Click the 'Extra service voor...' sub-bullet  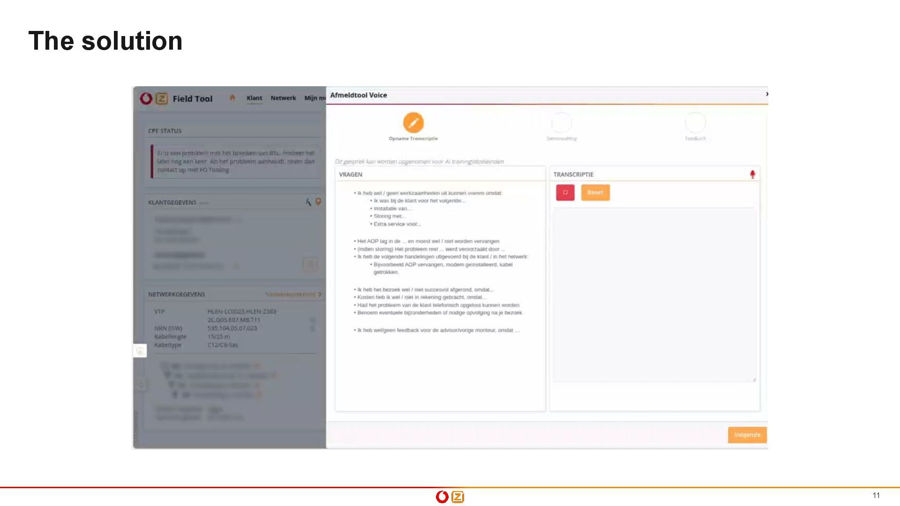click(396, 224)
